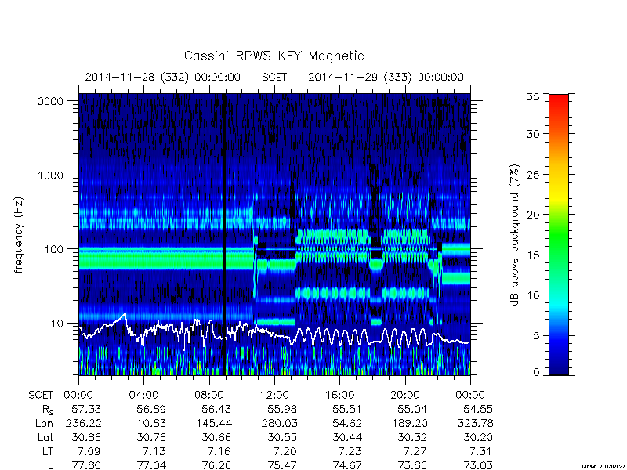The width and height of the screenshot is (627, 470).
Task: Click the Lat value '30.86'
Action: (86, 438)
